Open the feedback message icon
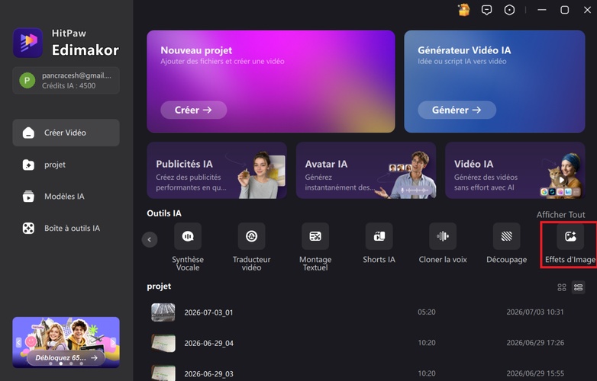Image resolution: width=597 pixels, height=381 pixels. [486, 10]
